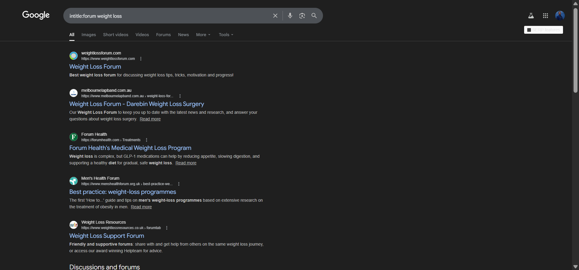579x270 pixels.
Task: Open Darebin Weight Loss Surgery forum link
Action: 137,104
